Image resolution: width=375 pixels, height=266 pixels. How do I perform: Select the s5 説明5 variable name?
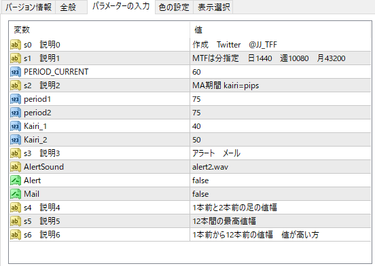42,221
